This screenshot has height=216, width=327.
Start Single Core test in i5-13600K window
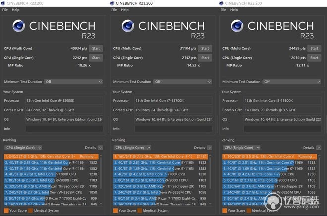click(314, 58)
